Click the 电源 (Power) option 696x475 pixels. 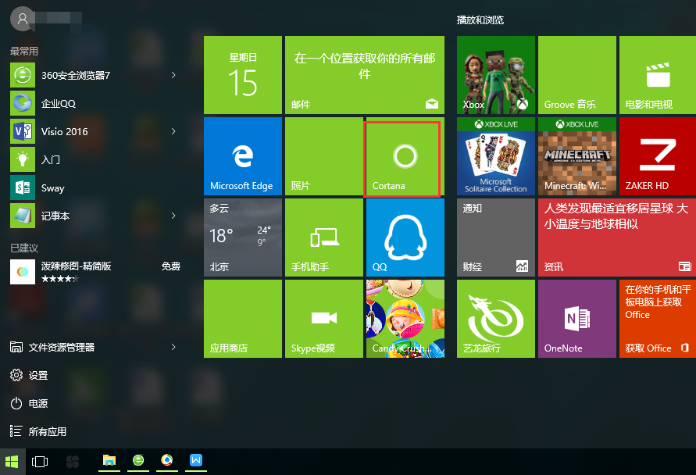(29, 404)
